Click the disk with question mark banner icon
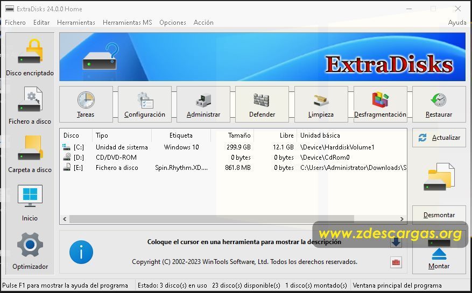 coord(101,57)
